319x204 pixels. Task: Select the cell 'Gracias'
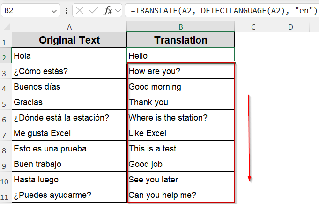(x=69, y=102)
